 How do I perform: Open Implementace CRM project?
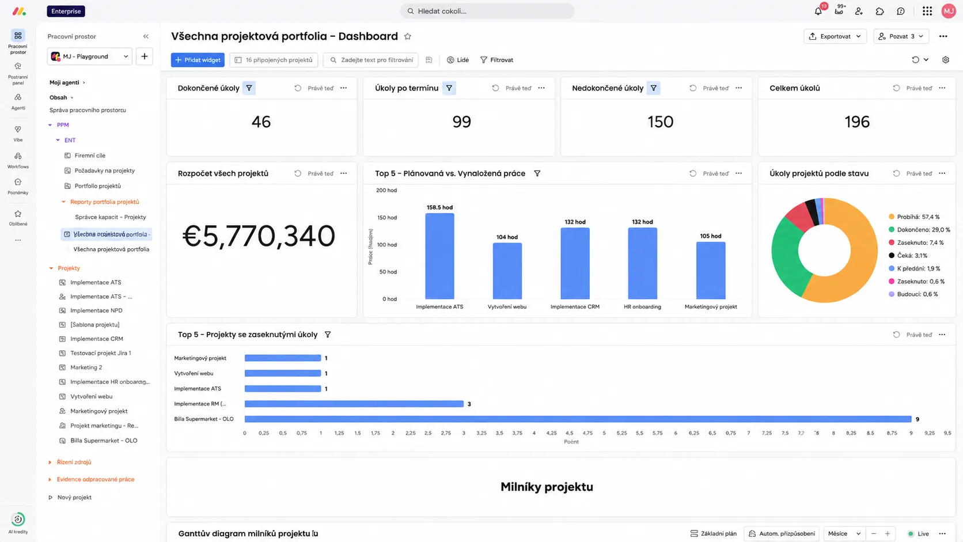pyautogui.click(x=97, y=339)
